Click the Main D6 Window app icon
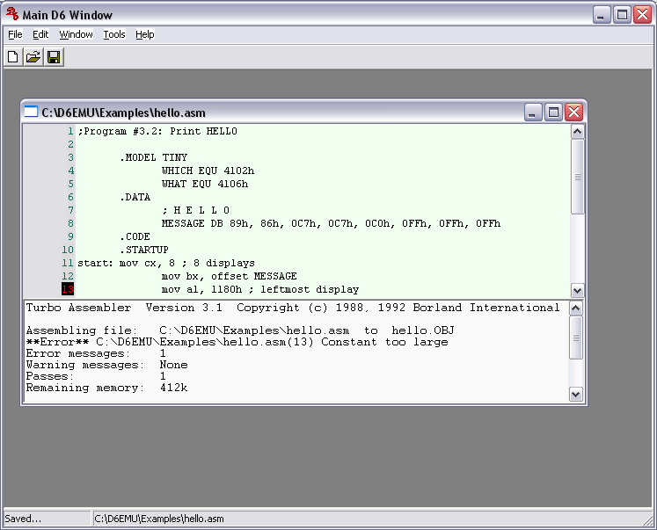 tap(13, 14)
